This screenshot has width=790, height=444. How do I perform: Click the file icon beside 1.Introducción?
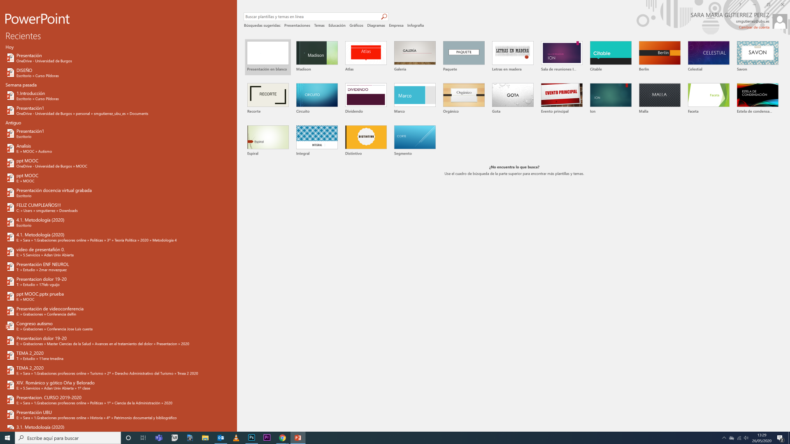[x=10, y=96]
